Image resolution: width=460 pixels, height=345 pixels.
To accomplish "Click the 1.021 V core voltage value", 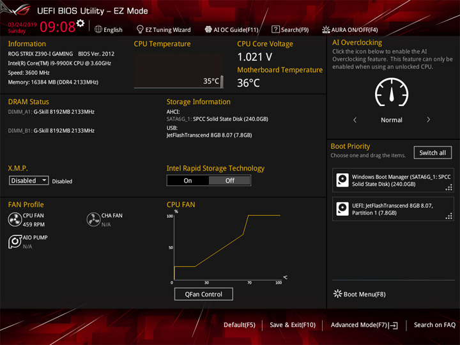I will tap(255, 57).
